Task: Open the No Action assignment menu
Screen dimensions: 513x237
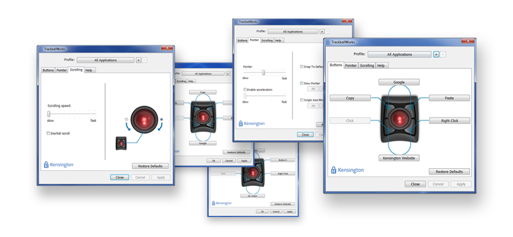Action: (x=252, y=196)
